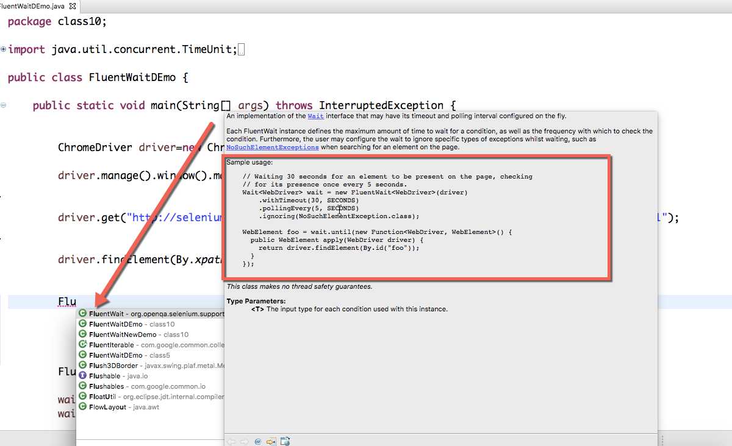This screenshot has width=732, height=446.
Task: Open the Wait interface hyperlink
Action: pyautogui.click(x=316, y=116)
